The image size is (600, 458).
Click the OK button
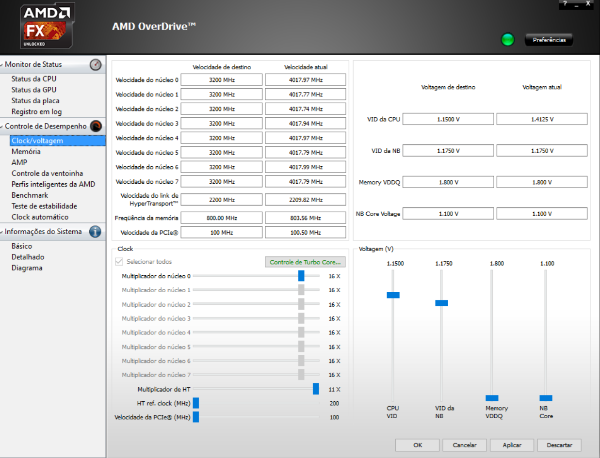pyautogui.click(x=417, y=445)
